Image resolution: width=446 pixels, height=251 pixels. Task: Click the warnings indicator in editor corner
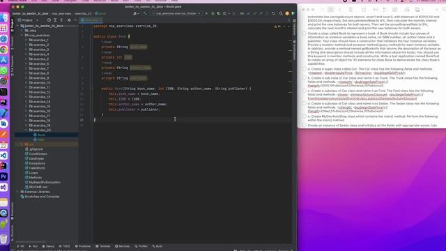277,26
